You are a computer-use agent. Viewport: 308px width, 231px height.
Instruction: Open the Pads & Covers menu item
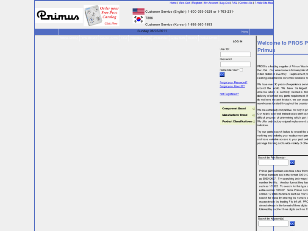click(208, 38)
